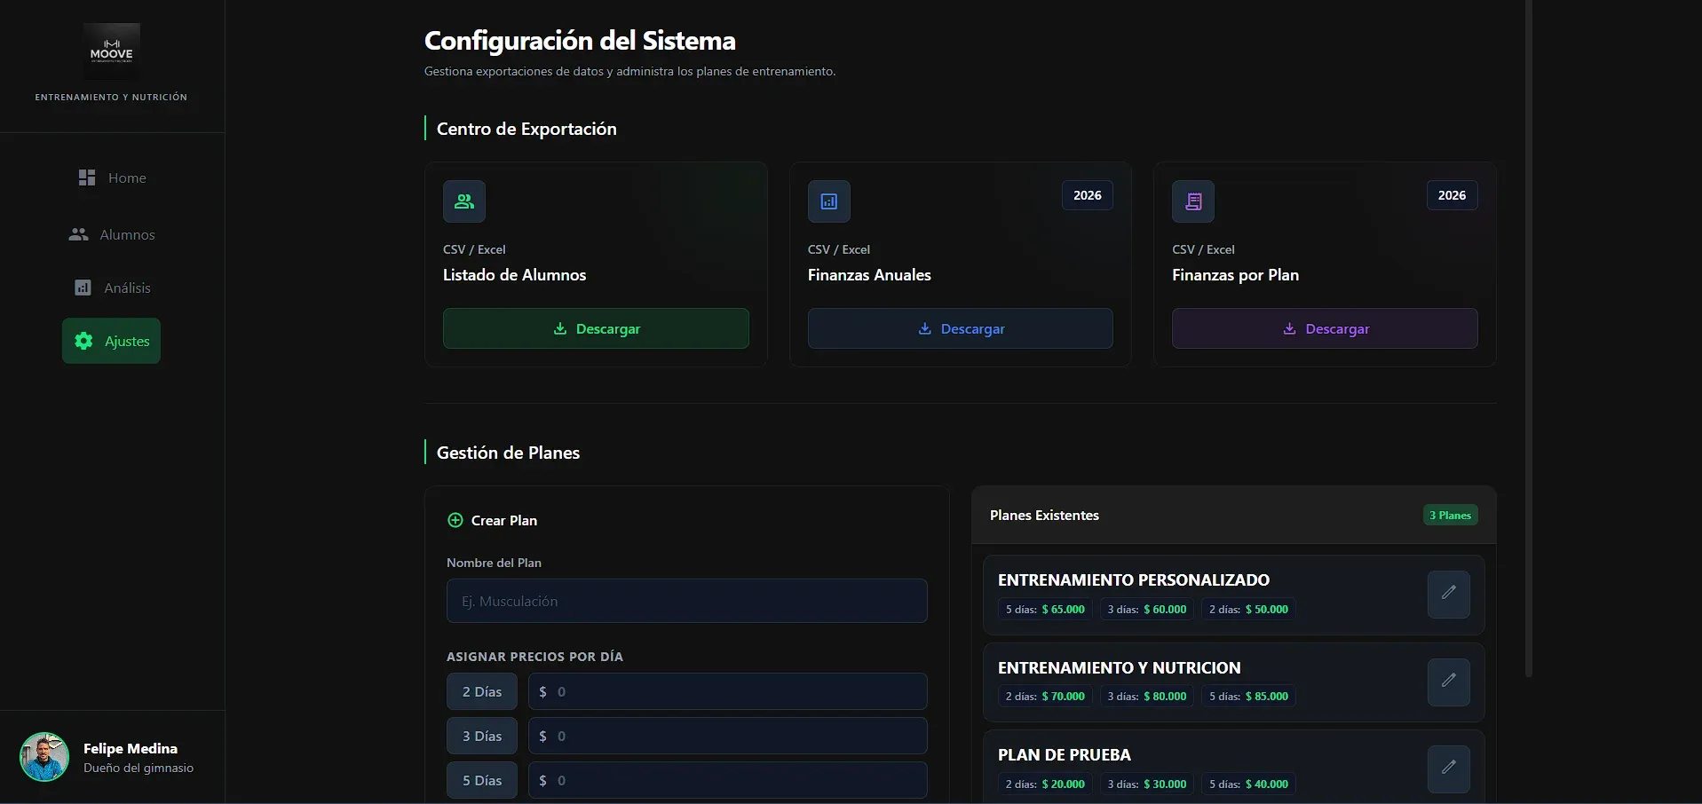The width and height of the screenshot is (1702, 804).
Task: Click the 5 días $ 65.000 price tag
Action: point(1045,610)
